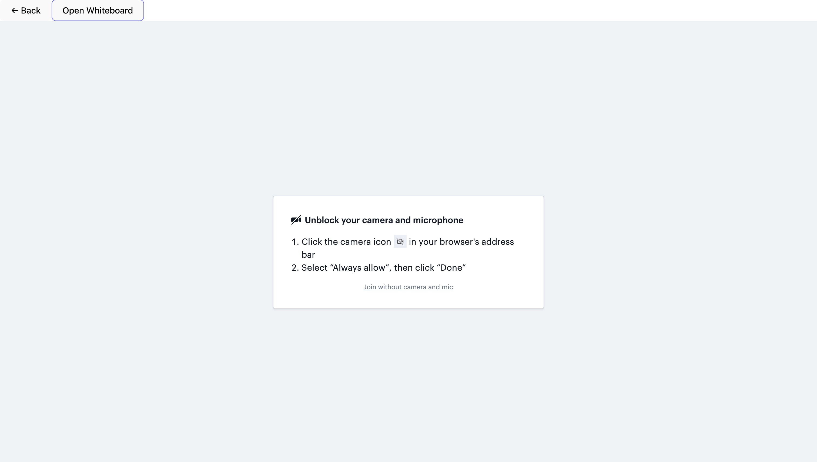
Task: Select the 'Click the camera icon' instruction text
Action: (346, 242)
